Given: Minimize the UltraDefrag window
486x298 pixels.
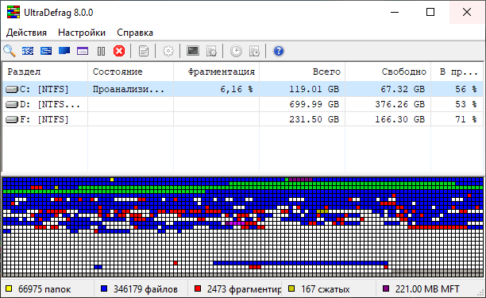Looking at the screenshot, I should (395, 13).
